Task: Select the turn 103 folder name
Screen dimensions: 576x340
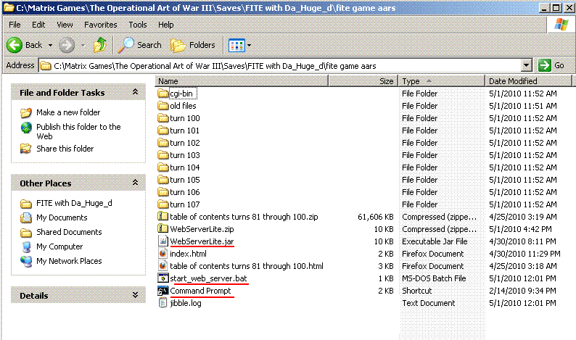Action: tap(185, 155)
